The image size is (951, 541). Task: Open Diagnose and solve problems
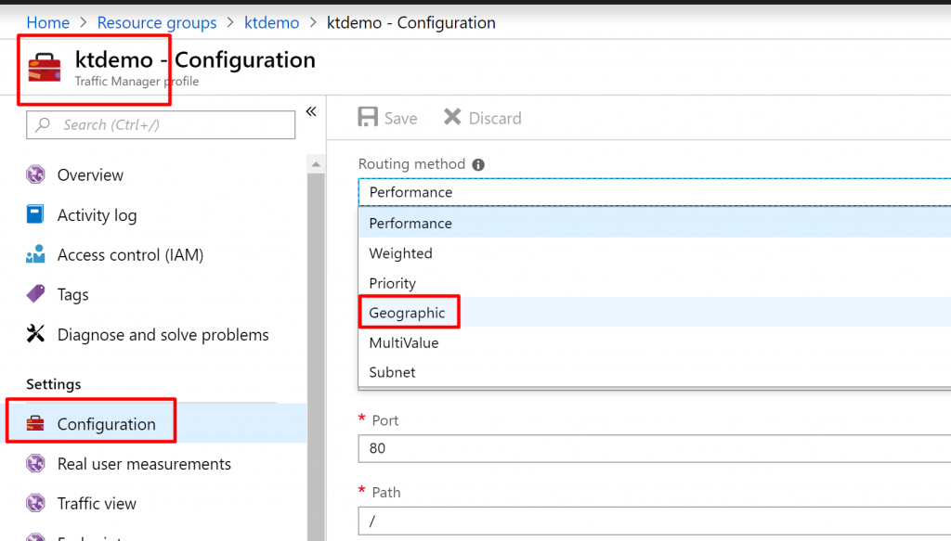click(163, 335)
